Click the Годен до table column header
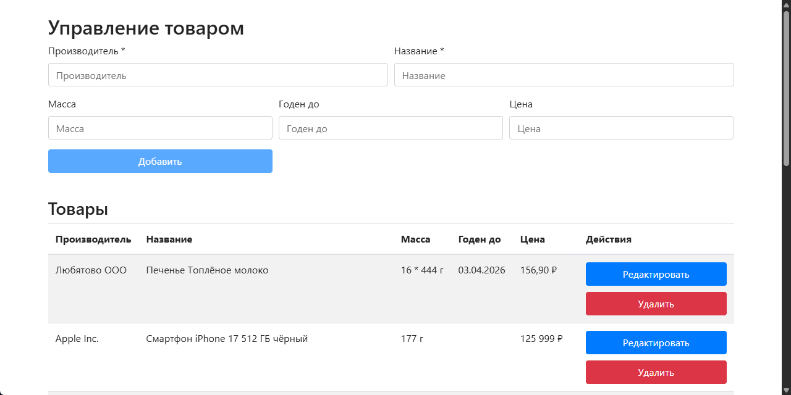Image resolution: width=791 pixels, height=395 pixels. (480, 239)
